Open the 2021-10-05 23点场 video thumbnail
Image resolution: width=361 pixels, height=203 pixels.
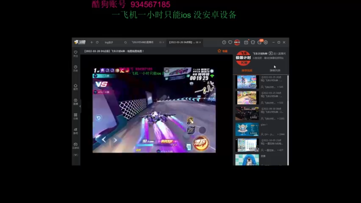247,145
